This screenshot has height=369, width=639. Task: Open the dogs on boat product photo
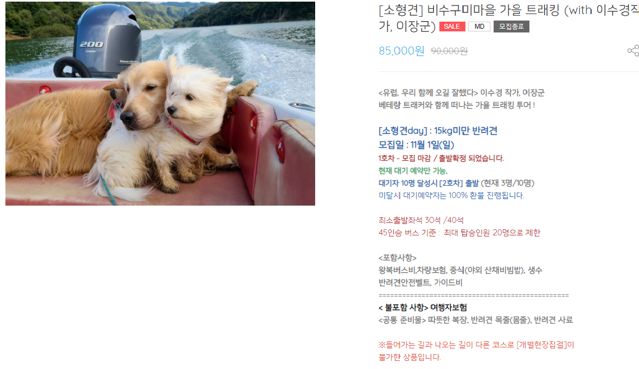[x=160, y=103]
